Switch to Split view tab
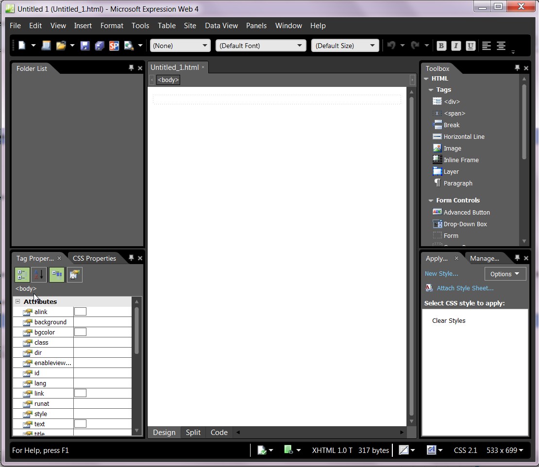 pos(193,433)
